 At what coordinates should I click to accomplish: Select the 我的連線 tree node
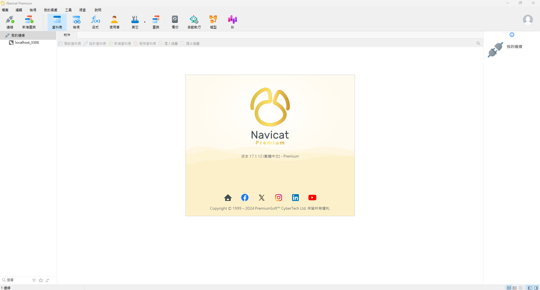pos(28,35)
